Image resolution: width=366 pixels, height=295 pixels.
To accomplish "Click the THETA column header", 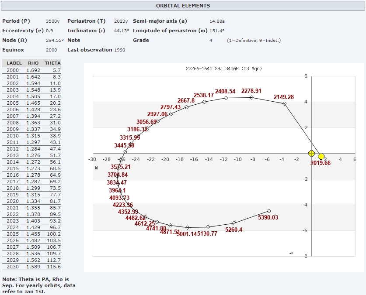I will click(x=52, y=63).
